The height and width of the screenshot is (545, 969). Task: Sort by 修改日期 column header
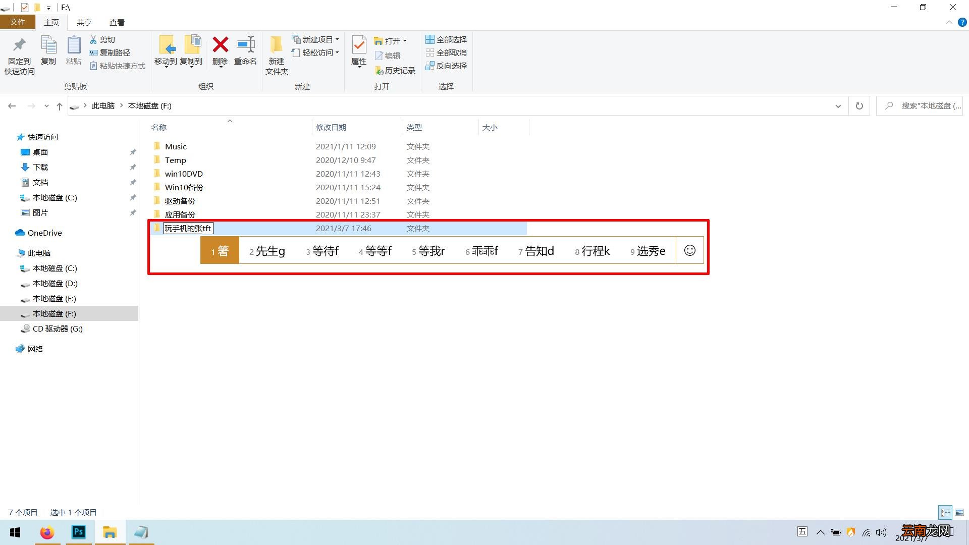331,128
